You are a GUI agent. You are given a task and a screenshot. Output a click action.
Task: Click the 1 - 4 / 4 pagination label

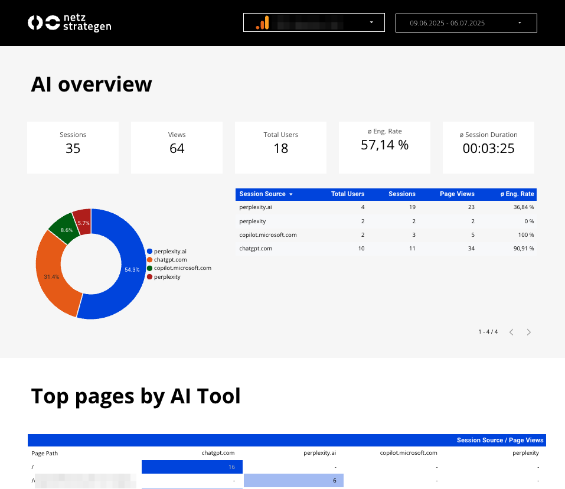coord(488,332)
